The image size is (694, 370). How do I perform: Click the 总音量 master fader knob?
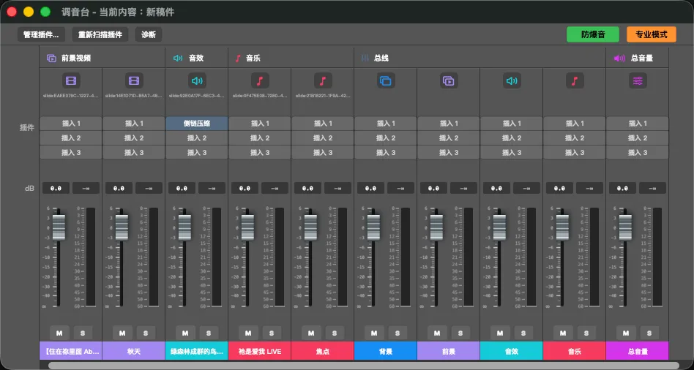coord(625,227)
